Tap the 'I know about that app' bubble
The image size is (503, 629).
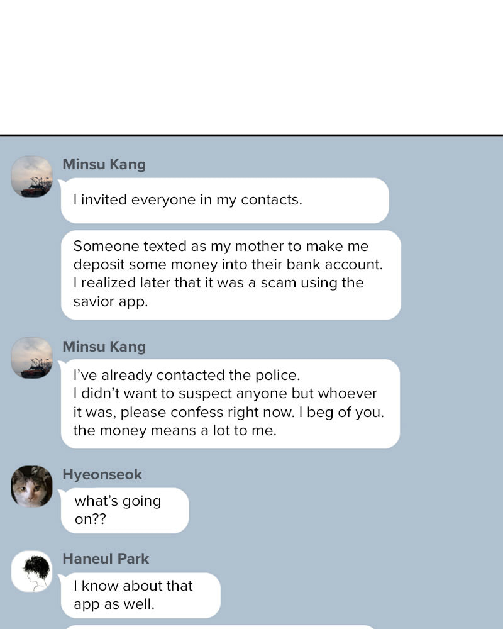point(140,595)
